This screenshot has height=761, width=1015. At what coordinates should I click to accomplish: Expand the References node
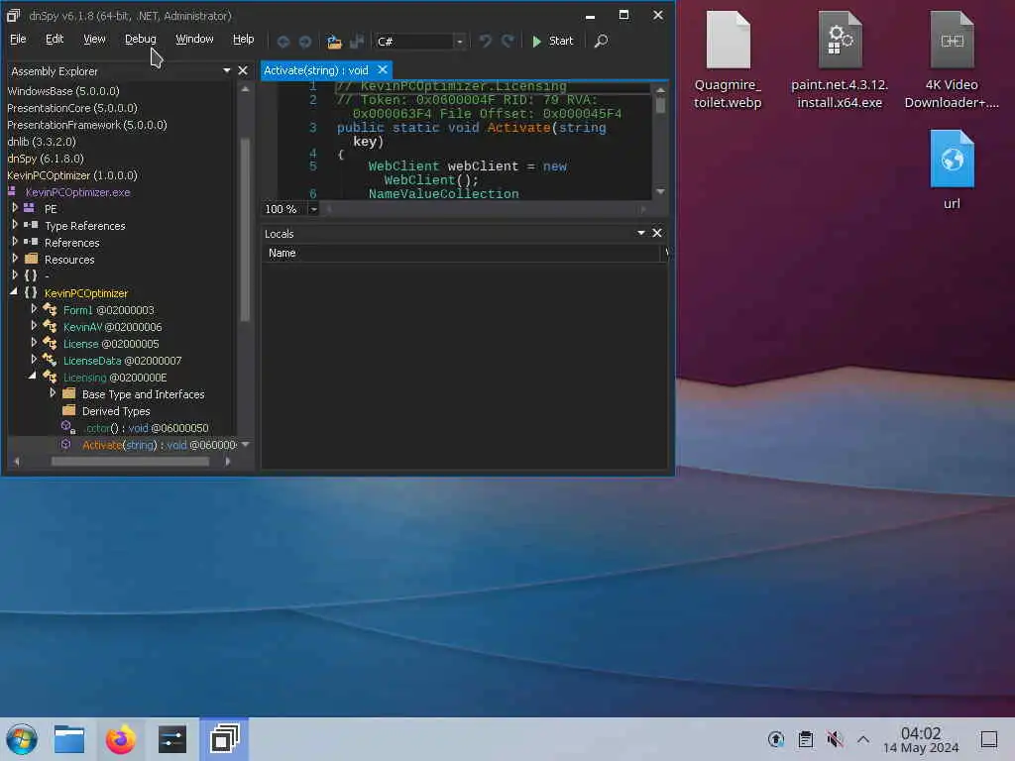[x=15, y=242]
